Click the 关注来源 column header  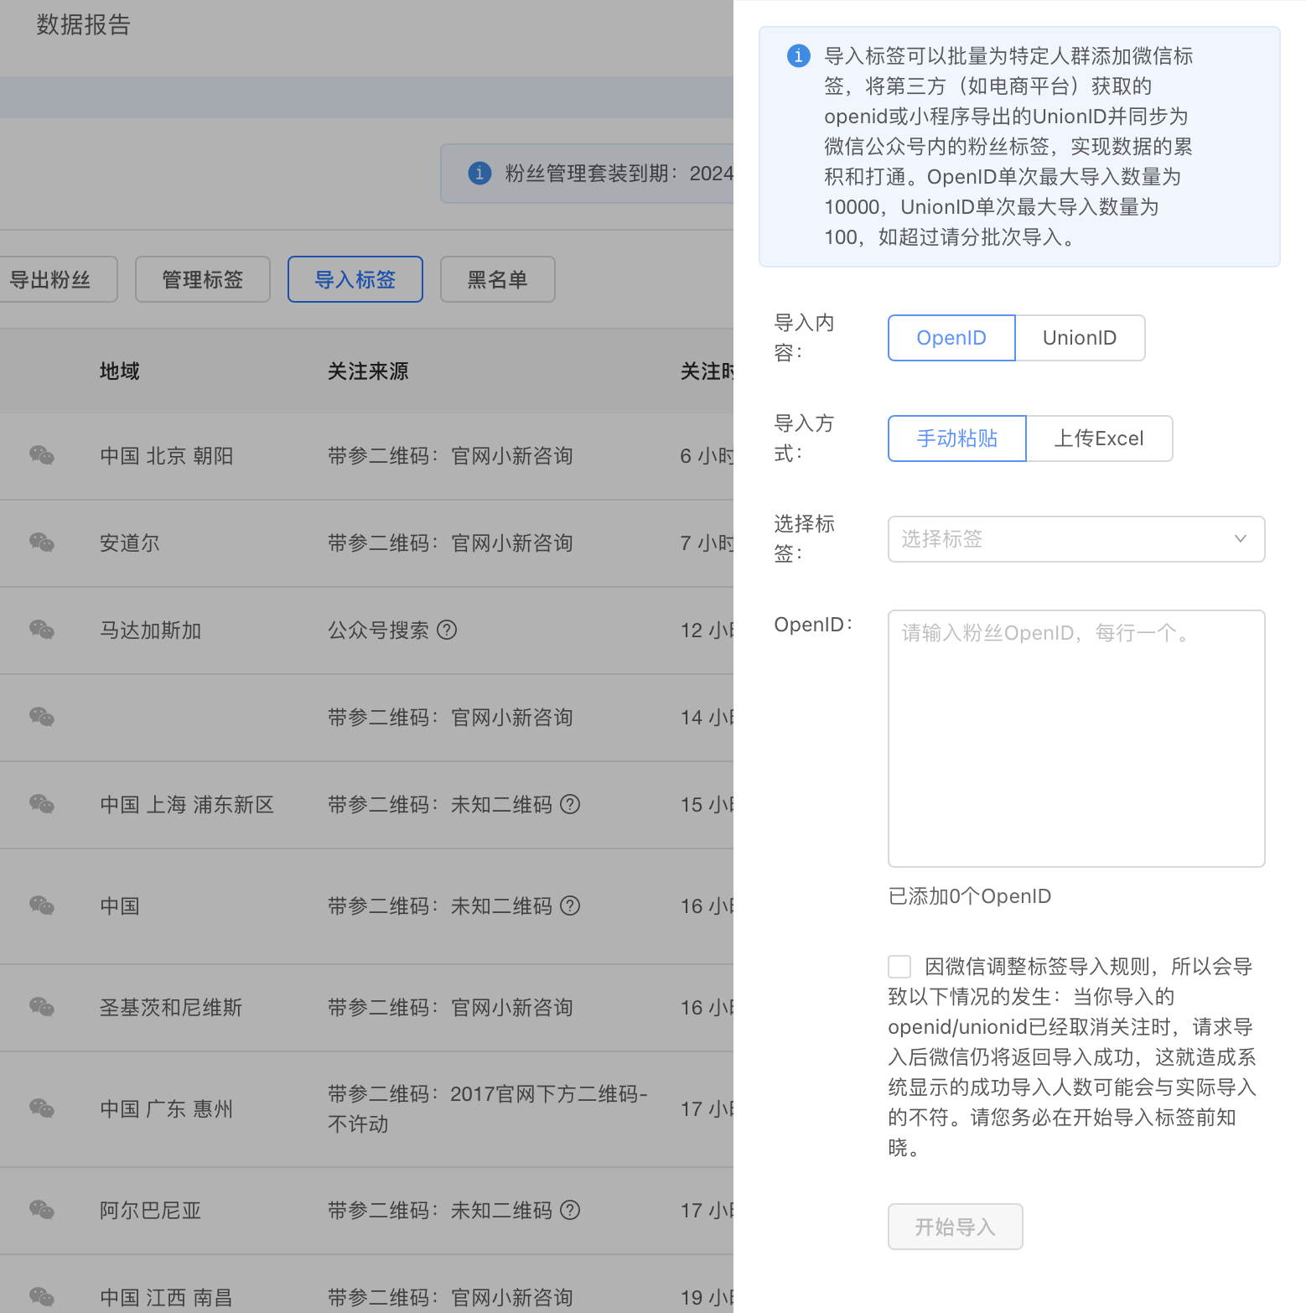(x=368, y=371)
